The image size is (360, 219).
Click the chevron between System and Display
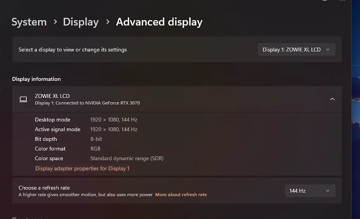click(55, 22)
